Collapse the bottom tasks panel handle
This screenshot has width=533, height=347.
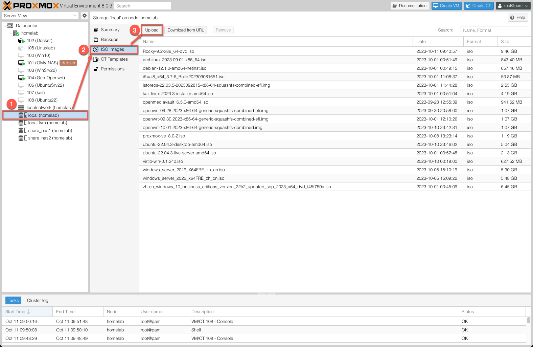coord(266,294)
